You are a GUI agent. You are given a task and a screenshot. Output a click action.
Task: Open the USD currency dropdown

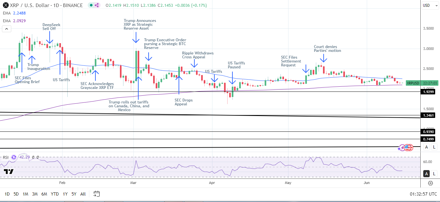pyautogui.click(x=430, y=5)
